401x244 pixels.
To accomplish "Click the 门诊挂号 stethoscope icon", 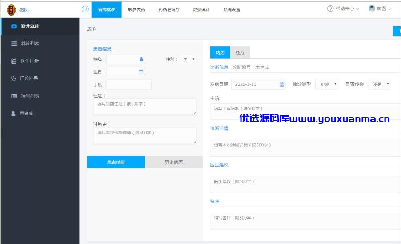I will [x=13, y=79].
